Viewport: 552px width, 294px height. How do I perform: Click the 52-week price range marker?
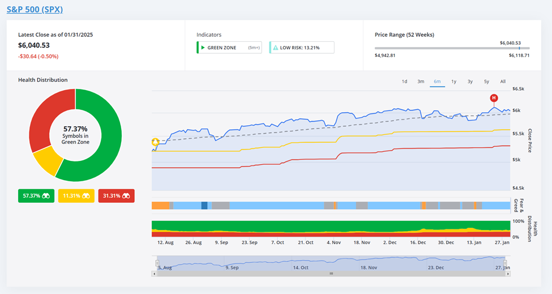[519, 48]
